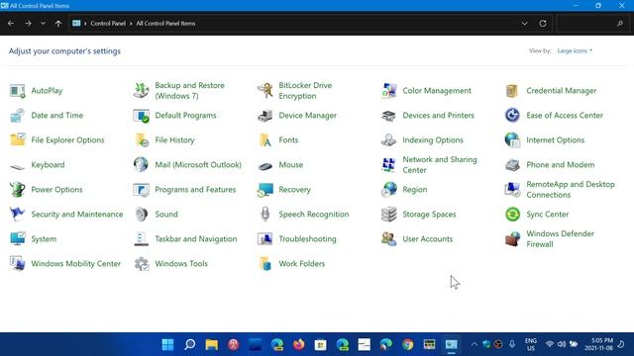Screen dimensions: 634x356
Task: Click the Troubleshooting link
Action: [x=307, y=239]
